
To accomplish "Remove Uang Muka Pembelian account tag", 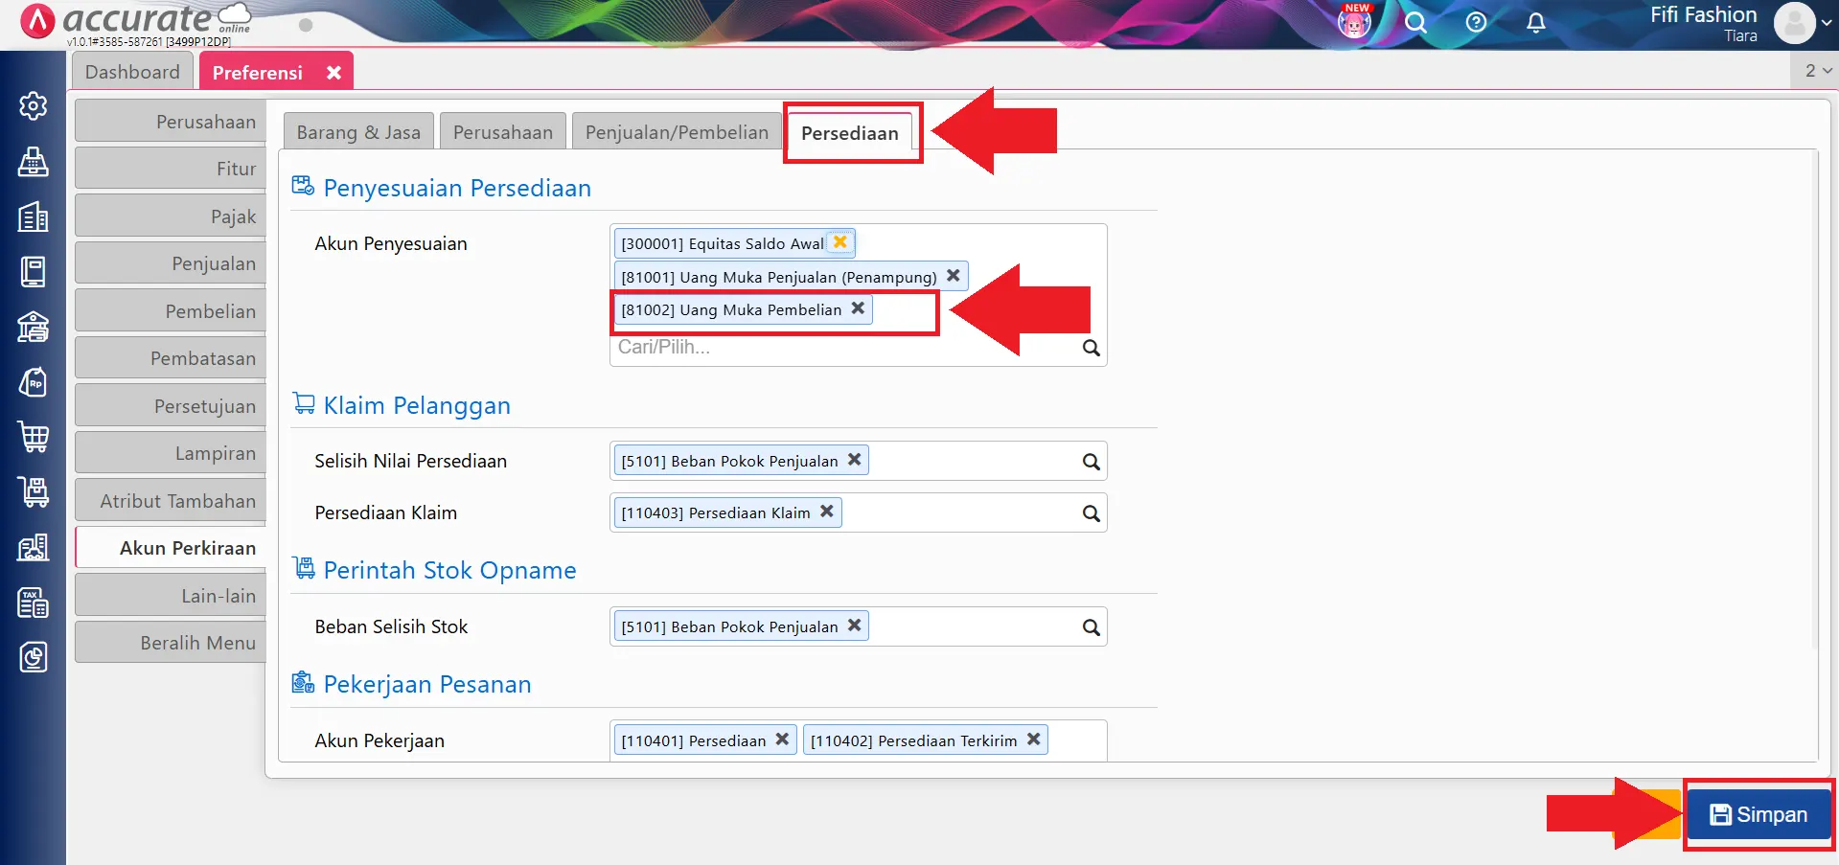I will click(858, 308).
